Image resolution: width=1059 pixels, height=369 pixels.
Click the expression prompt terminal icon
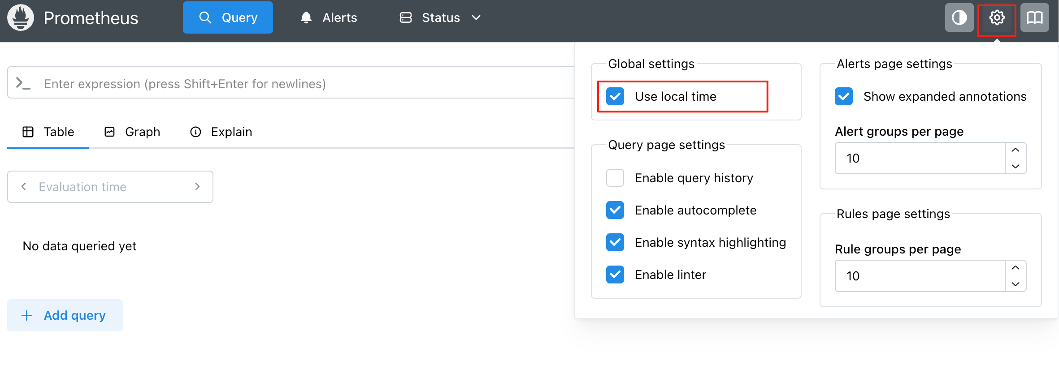[23, 83]
